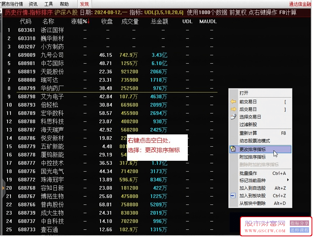
Task: Click closing price 23.07 of 科思科技
Action: [105, 121]
